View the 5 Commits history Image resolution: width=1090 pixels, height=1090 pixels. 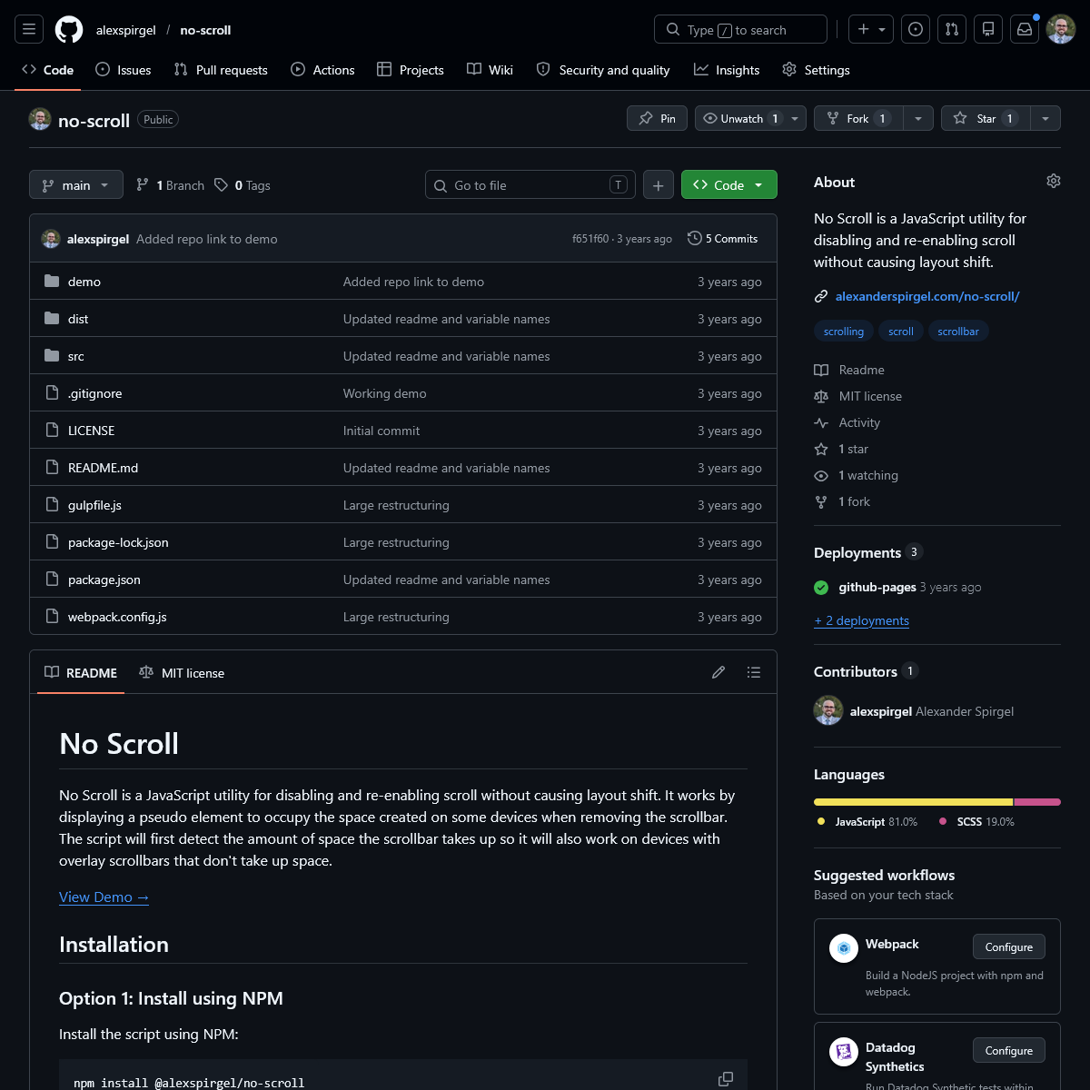723,238
